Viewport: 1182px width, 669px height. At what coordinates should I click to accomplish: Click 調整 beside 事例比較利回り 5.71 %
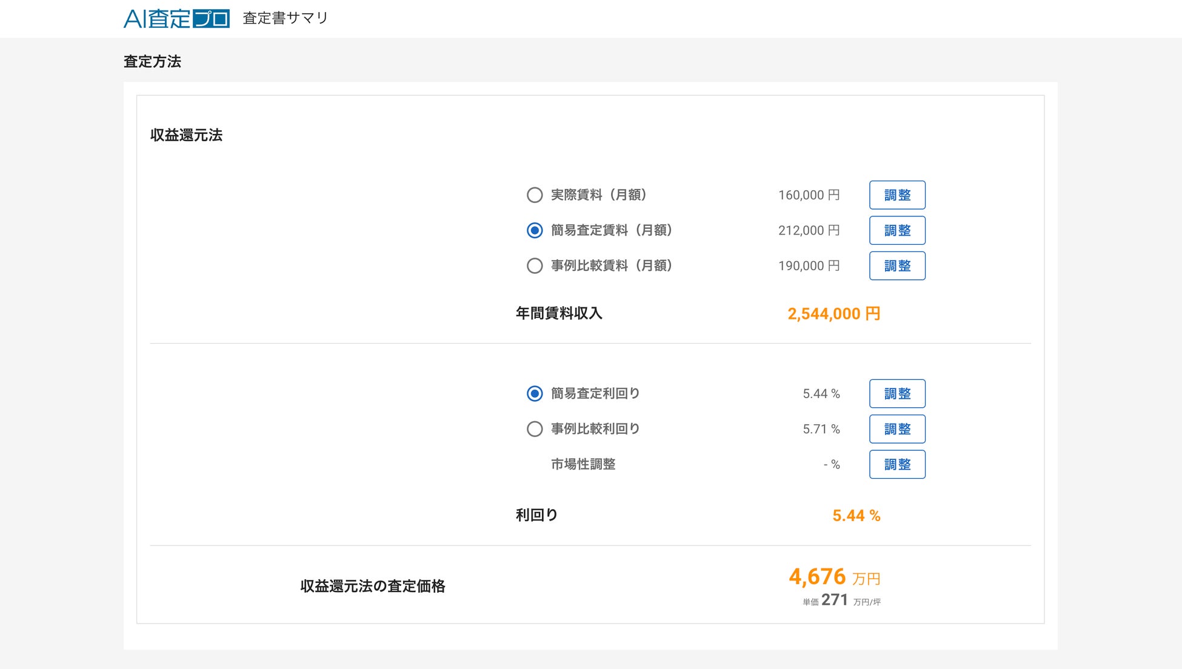point(897,429)
